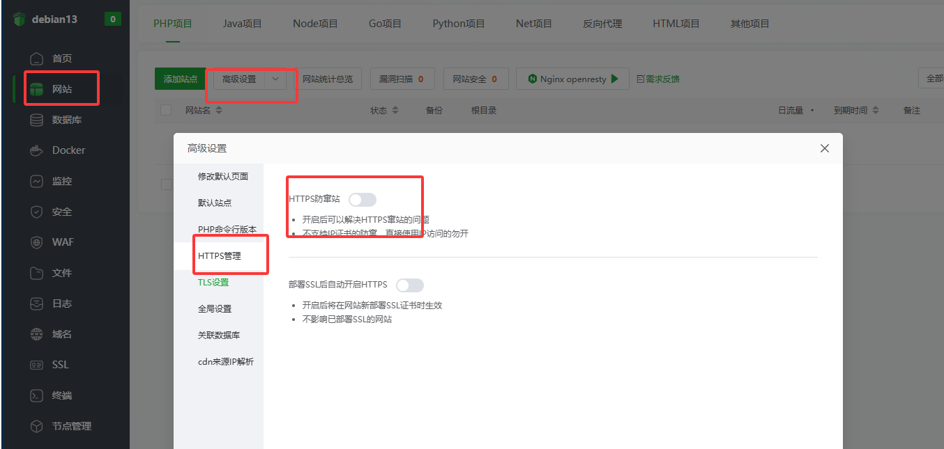Click the log icon beside 日志

point(37,304)
